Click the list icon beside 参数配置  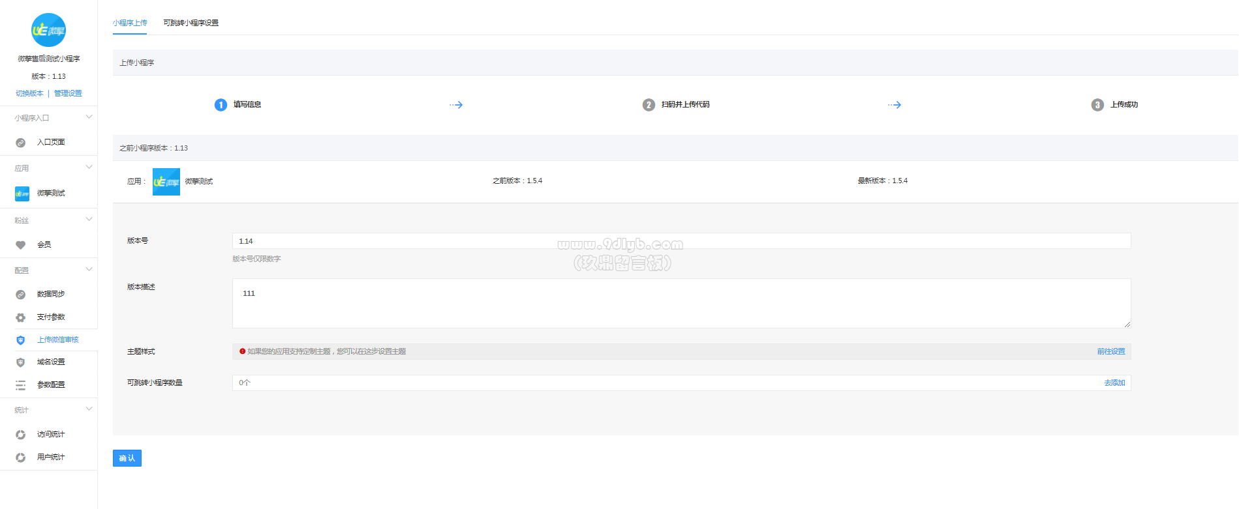[21, 385]
